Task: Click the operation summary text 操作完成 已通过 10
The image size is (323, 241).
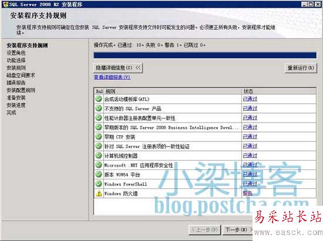Action: pyautogui.click(x=150, y=45)
